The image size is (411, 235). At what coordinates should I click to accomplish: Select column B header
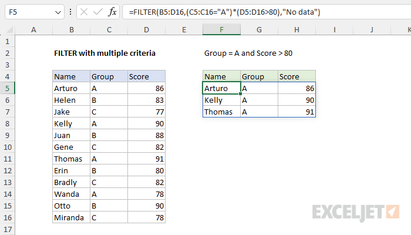pos(71,29)
